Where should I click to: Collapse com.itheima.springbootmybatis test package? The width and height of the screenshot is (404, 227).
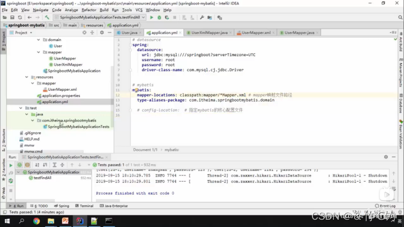tap(33, 121)
